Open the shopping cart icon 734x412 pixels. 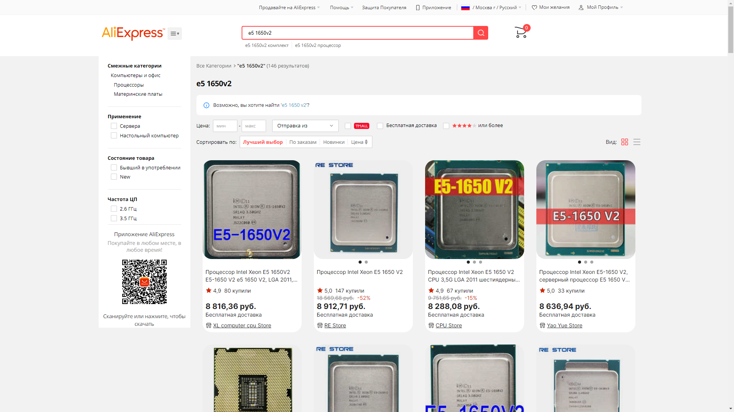tap(521, 32)
